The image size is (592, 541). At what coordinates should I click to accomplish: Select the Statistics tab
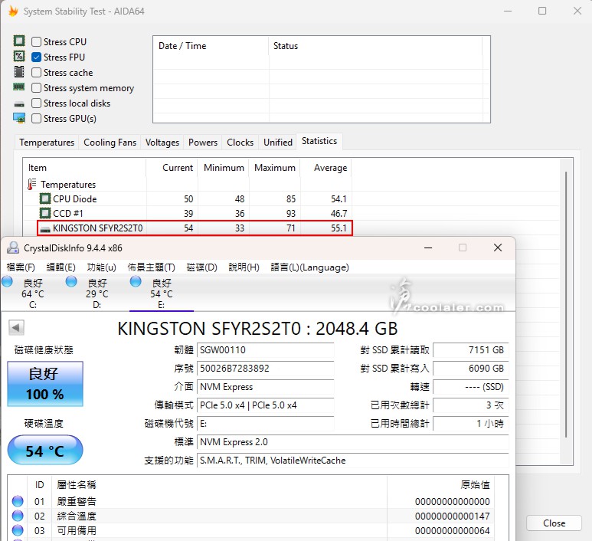[319, 141]
